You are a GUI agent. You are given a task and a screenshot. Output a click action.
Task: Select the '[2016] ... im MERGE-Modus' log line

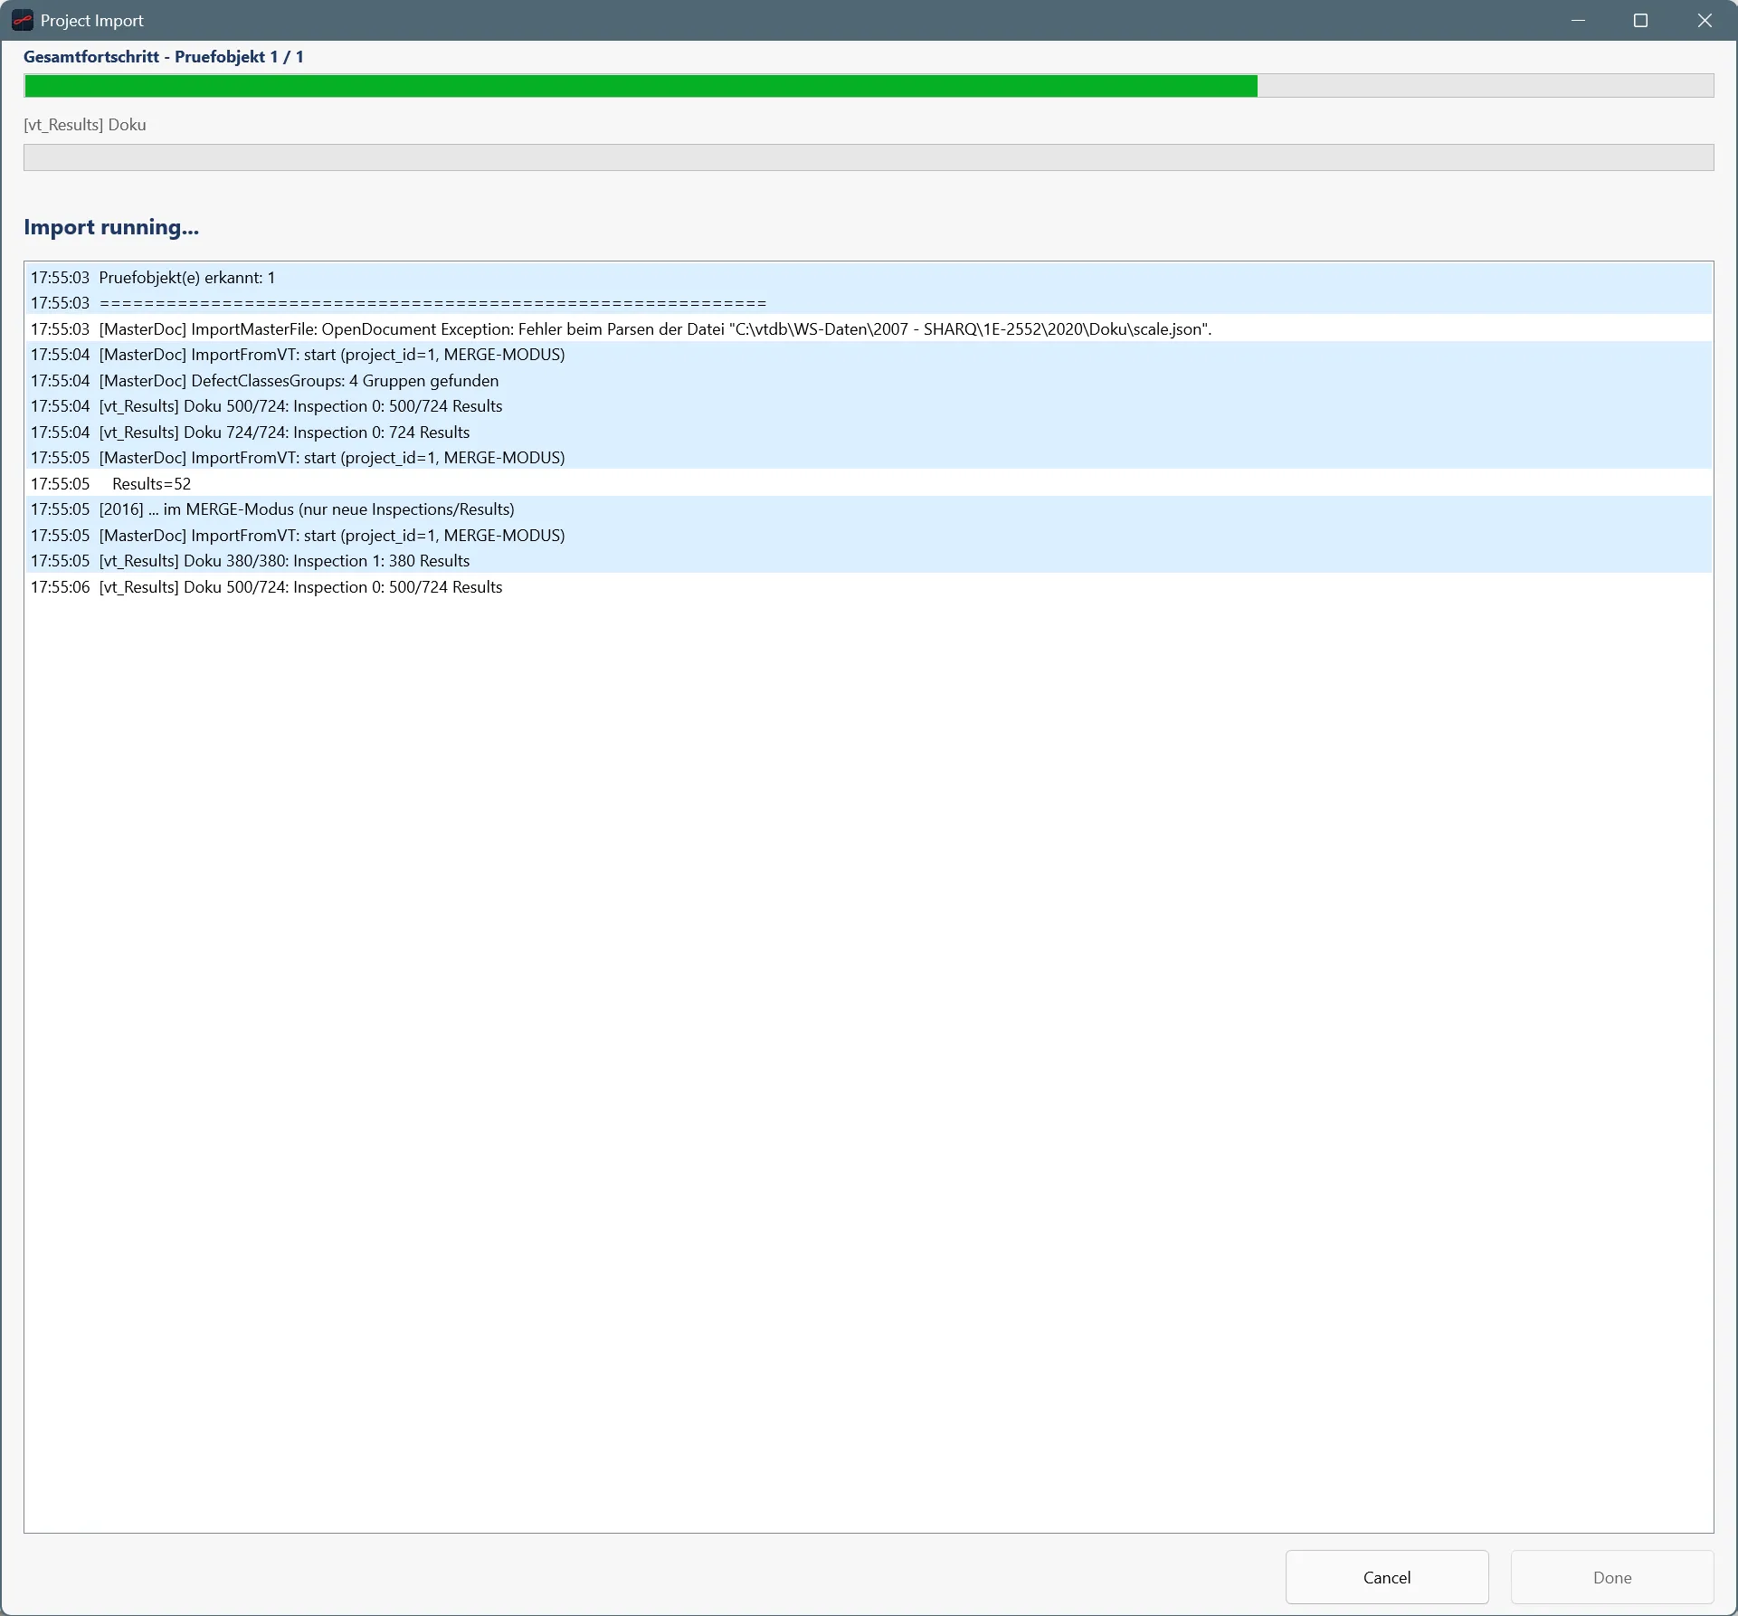click(x=869, y=509)
